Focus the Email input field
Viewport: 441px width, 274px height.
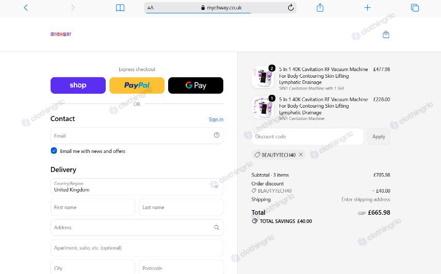(x=137, y=136)
